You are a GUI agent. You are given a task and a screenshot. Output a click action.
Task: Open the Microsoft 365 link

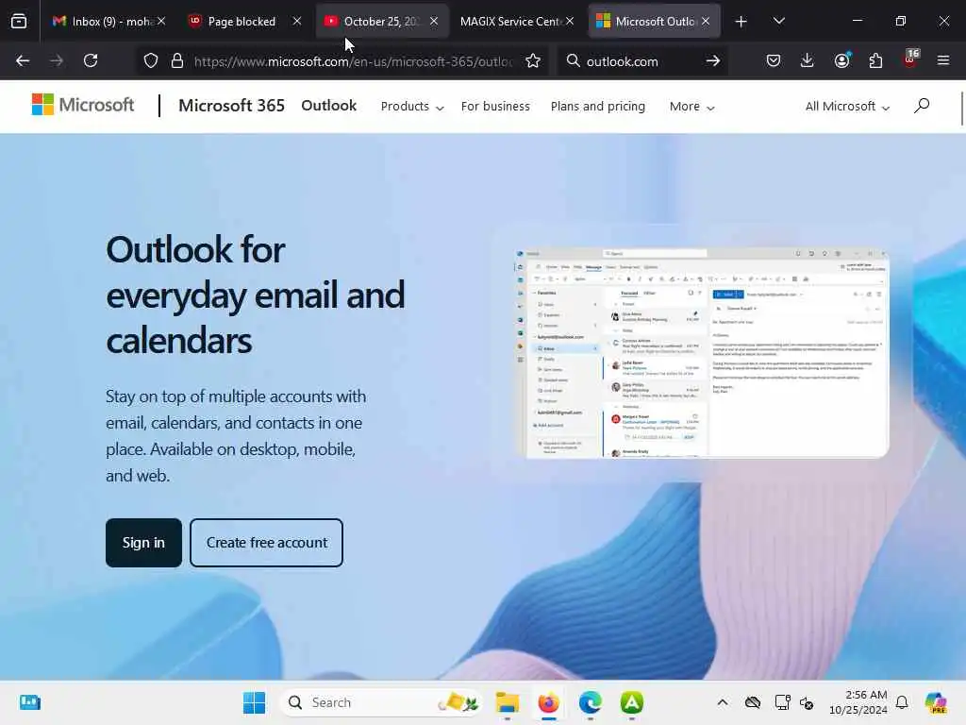point(232,106)
